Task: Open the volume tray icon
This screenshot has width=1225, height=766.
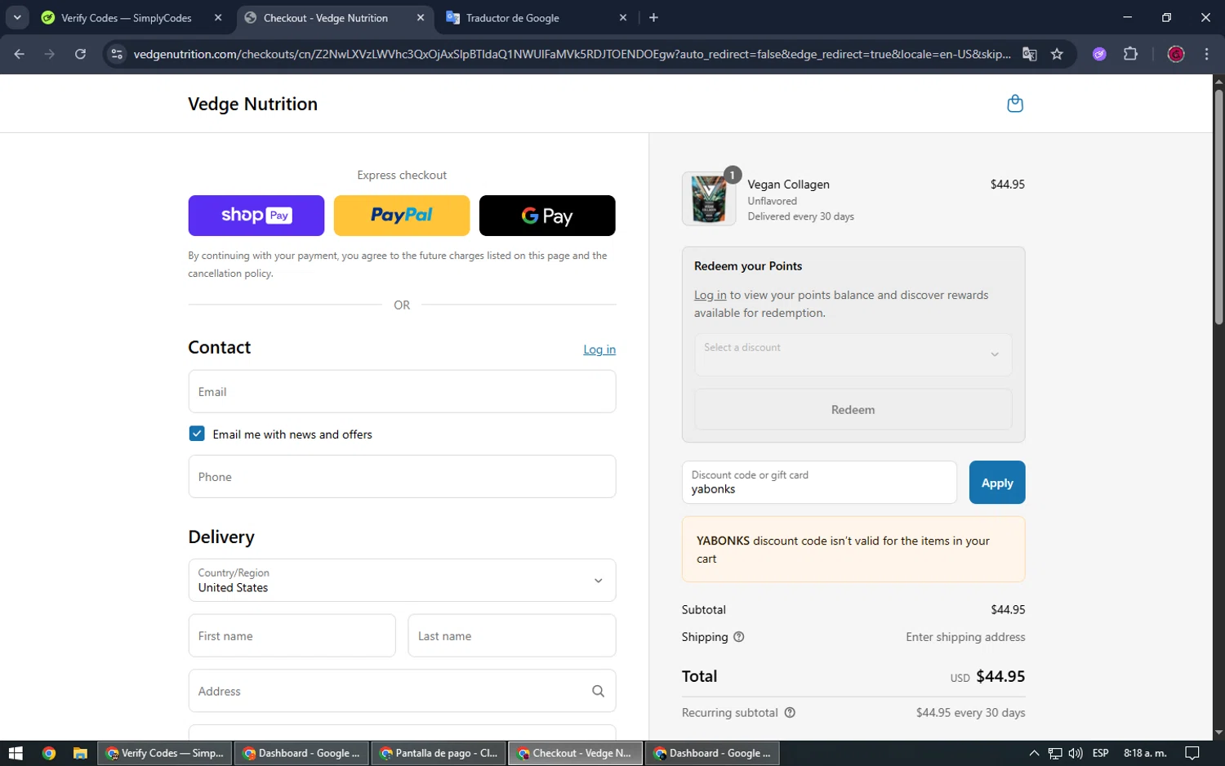Action: [x=1076, y=753]
